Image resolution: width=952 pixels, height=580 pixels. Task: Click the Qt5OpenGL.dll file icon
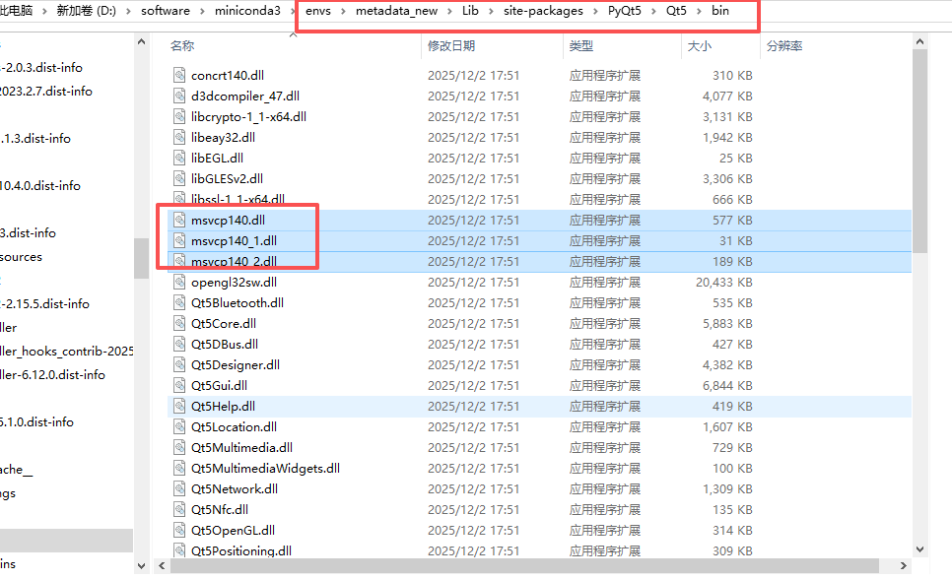coord(179,530)
